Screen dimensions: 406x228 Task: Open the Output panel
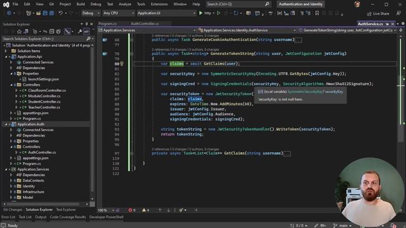[41, 217]
